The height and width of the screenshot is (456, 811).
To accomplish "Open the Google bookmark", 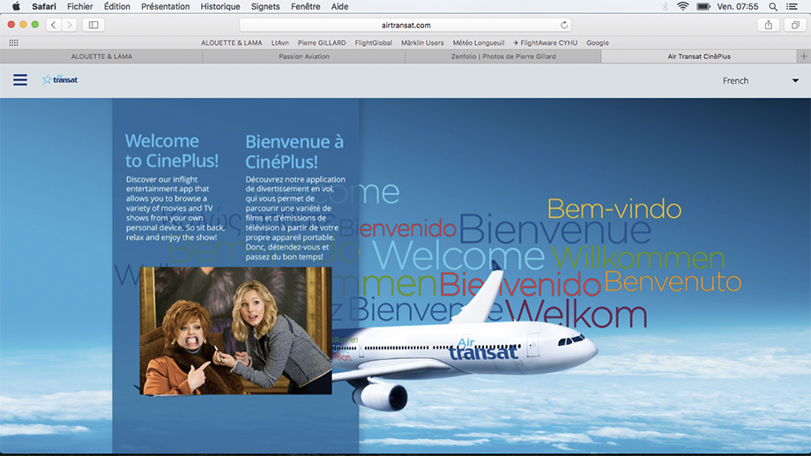I will point(598,43).
